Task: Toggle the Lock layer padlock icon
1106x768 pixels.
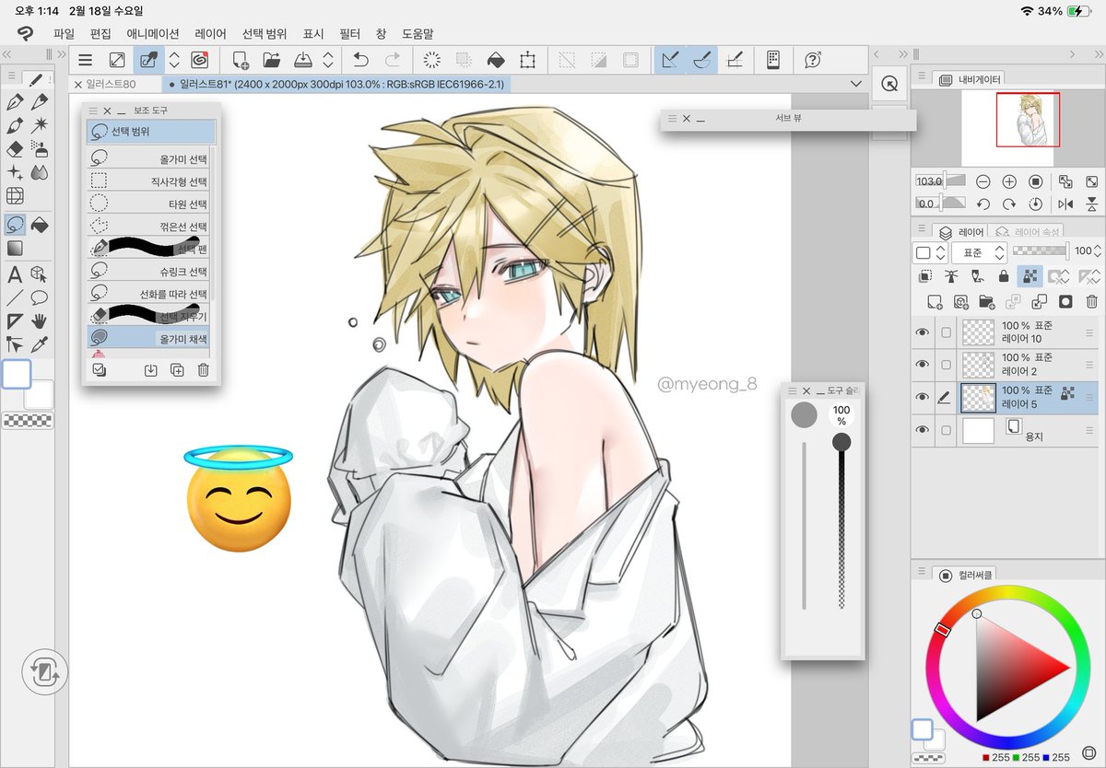Action: [1004, 276]
